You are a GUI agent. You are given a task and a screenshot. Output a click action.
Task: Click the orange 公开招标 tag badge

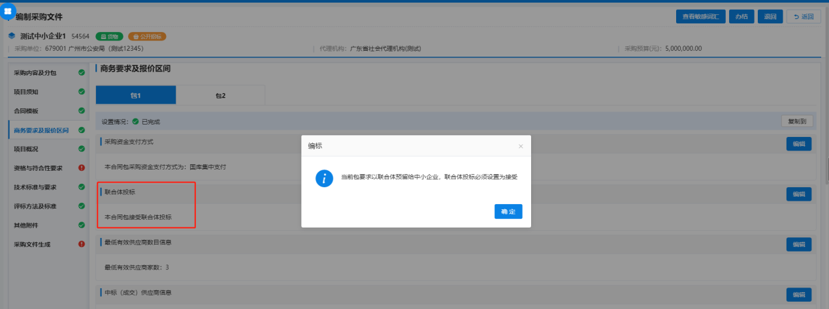pos(147,37)
